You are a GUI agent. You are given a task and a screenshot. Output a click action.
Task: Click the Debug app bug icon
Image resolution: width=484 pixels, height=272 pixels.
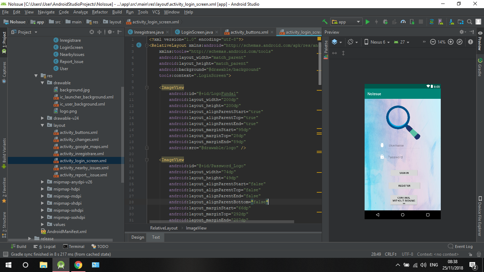(x=385, y=22)
